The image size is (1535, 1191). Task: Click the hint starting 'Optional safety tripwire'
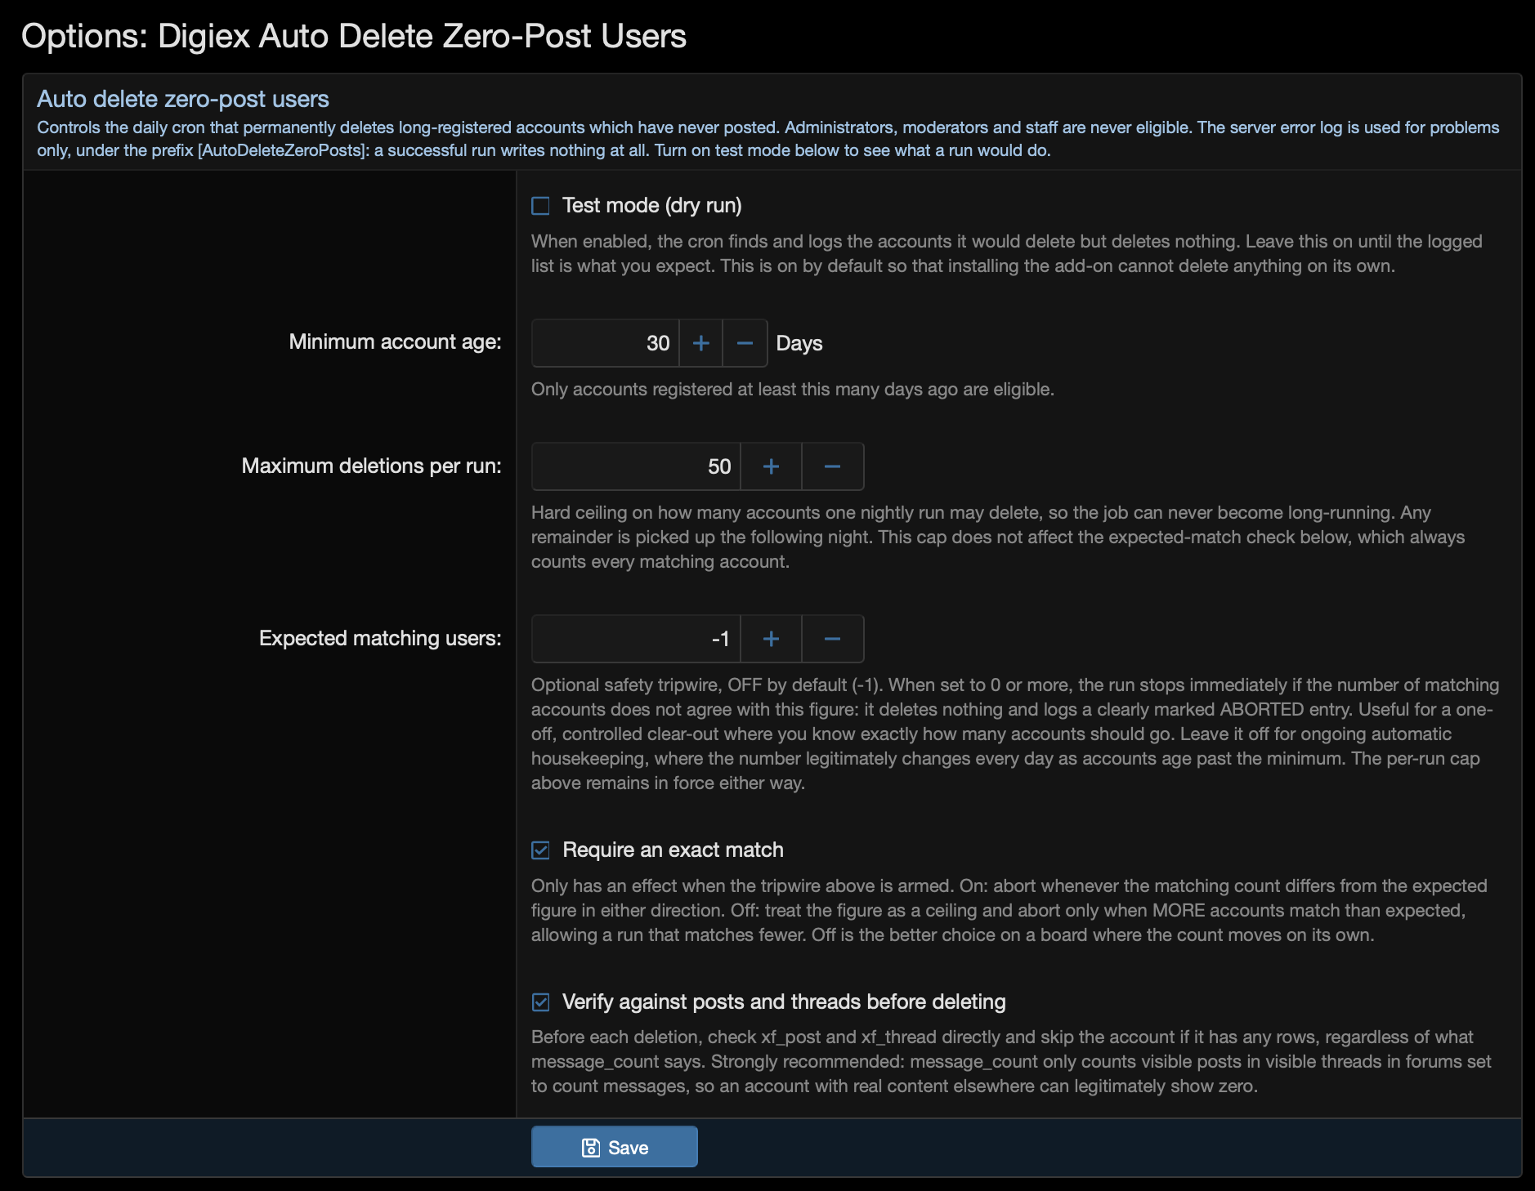1015,734
